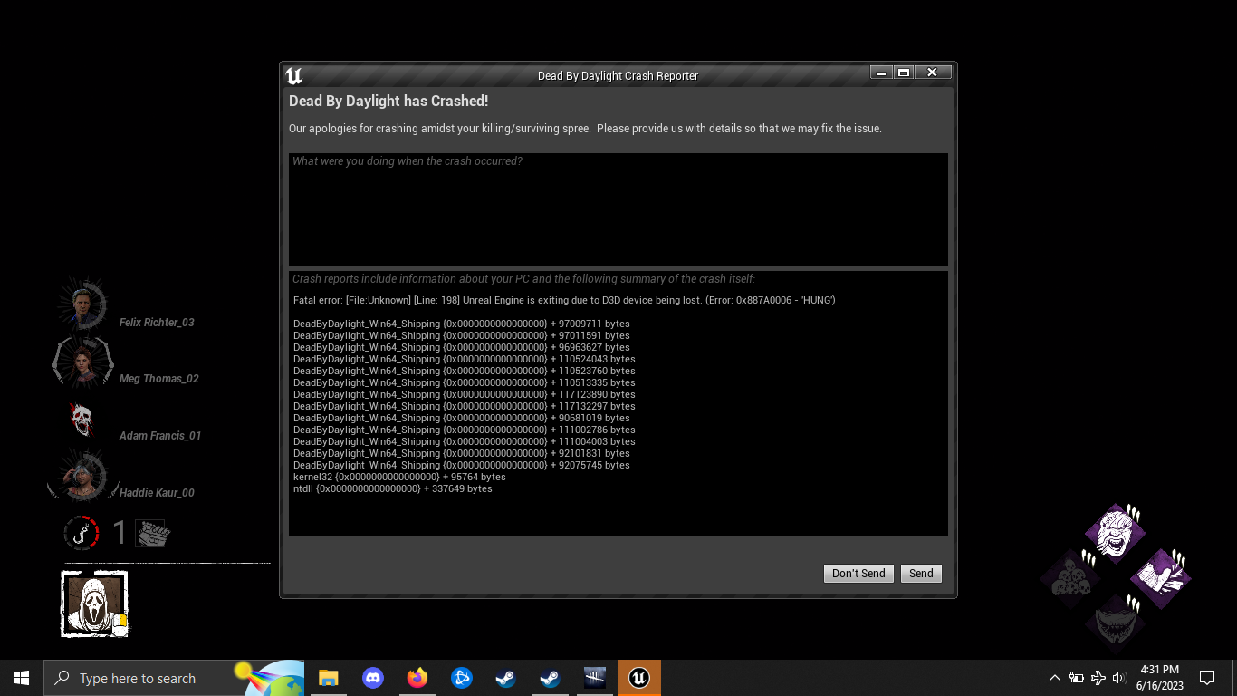The height and width of the screenshot is (696, 1237).
Task: Click Felix Richter's survivor portrait
Action: coord(82,304)
